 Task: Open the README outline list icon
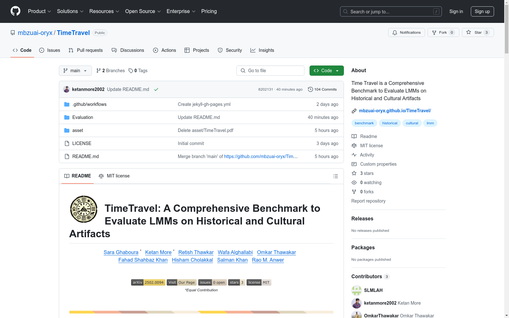pyautogui.click(x=335, y=176)
